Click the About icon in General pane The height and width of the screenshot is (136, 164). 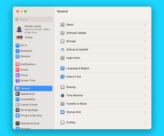63,25
